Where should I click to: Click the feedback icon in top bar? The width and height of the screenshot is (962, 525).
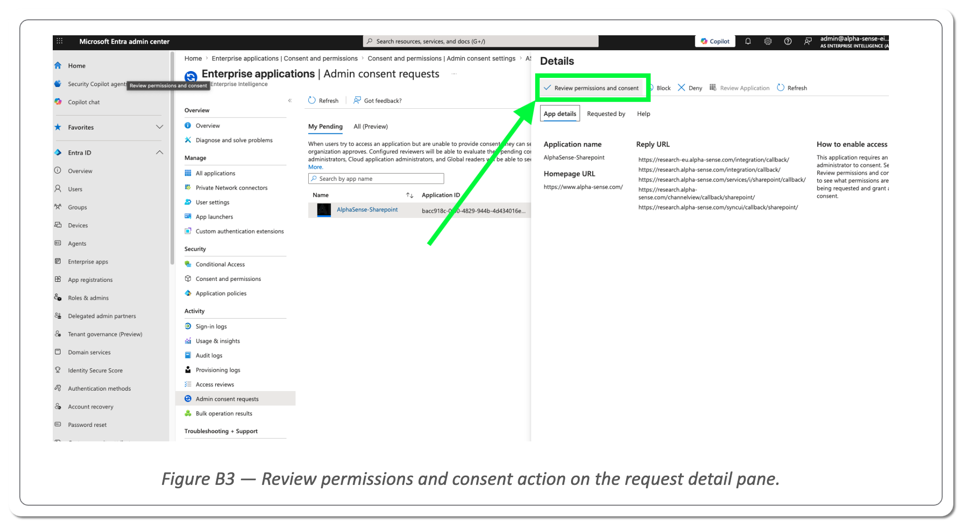[808, 41]
